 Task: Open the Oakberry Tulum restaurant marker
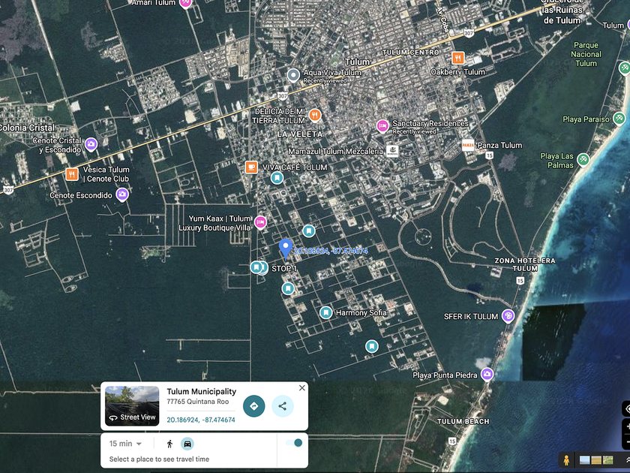pyautogui.click(x=457, y=58)
